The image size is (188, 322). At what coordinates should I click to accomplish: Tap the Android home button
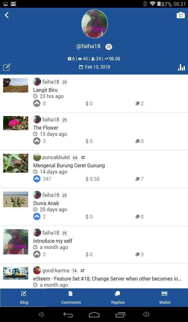click(x=94, y=314)
